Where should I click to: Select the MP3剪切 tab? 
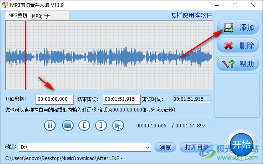tap(18, 16)
